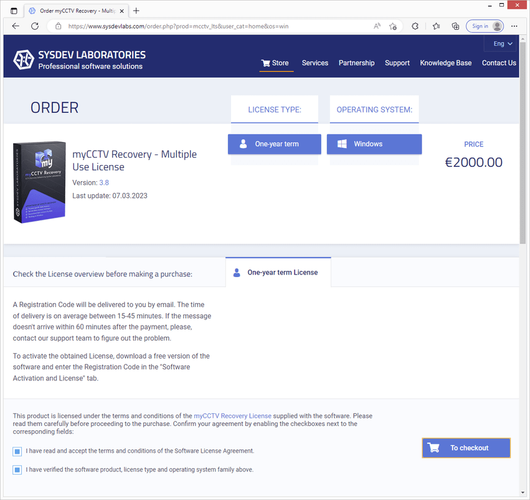The image size is (530, 500).
Task: Close the Order myCCTV Recovery tab
Action: 121,11
